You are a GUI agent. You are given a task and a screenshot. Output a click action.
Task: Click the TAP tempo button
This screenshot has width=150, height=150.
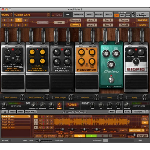[x=68, y=14]
